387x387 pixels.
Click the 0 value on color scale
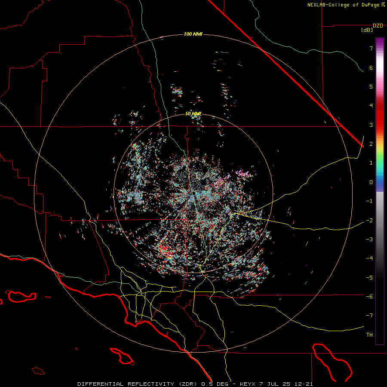[371, 182]
